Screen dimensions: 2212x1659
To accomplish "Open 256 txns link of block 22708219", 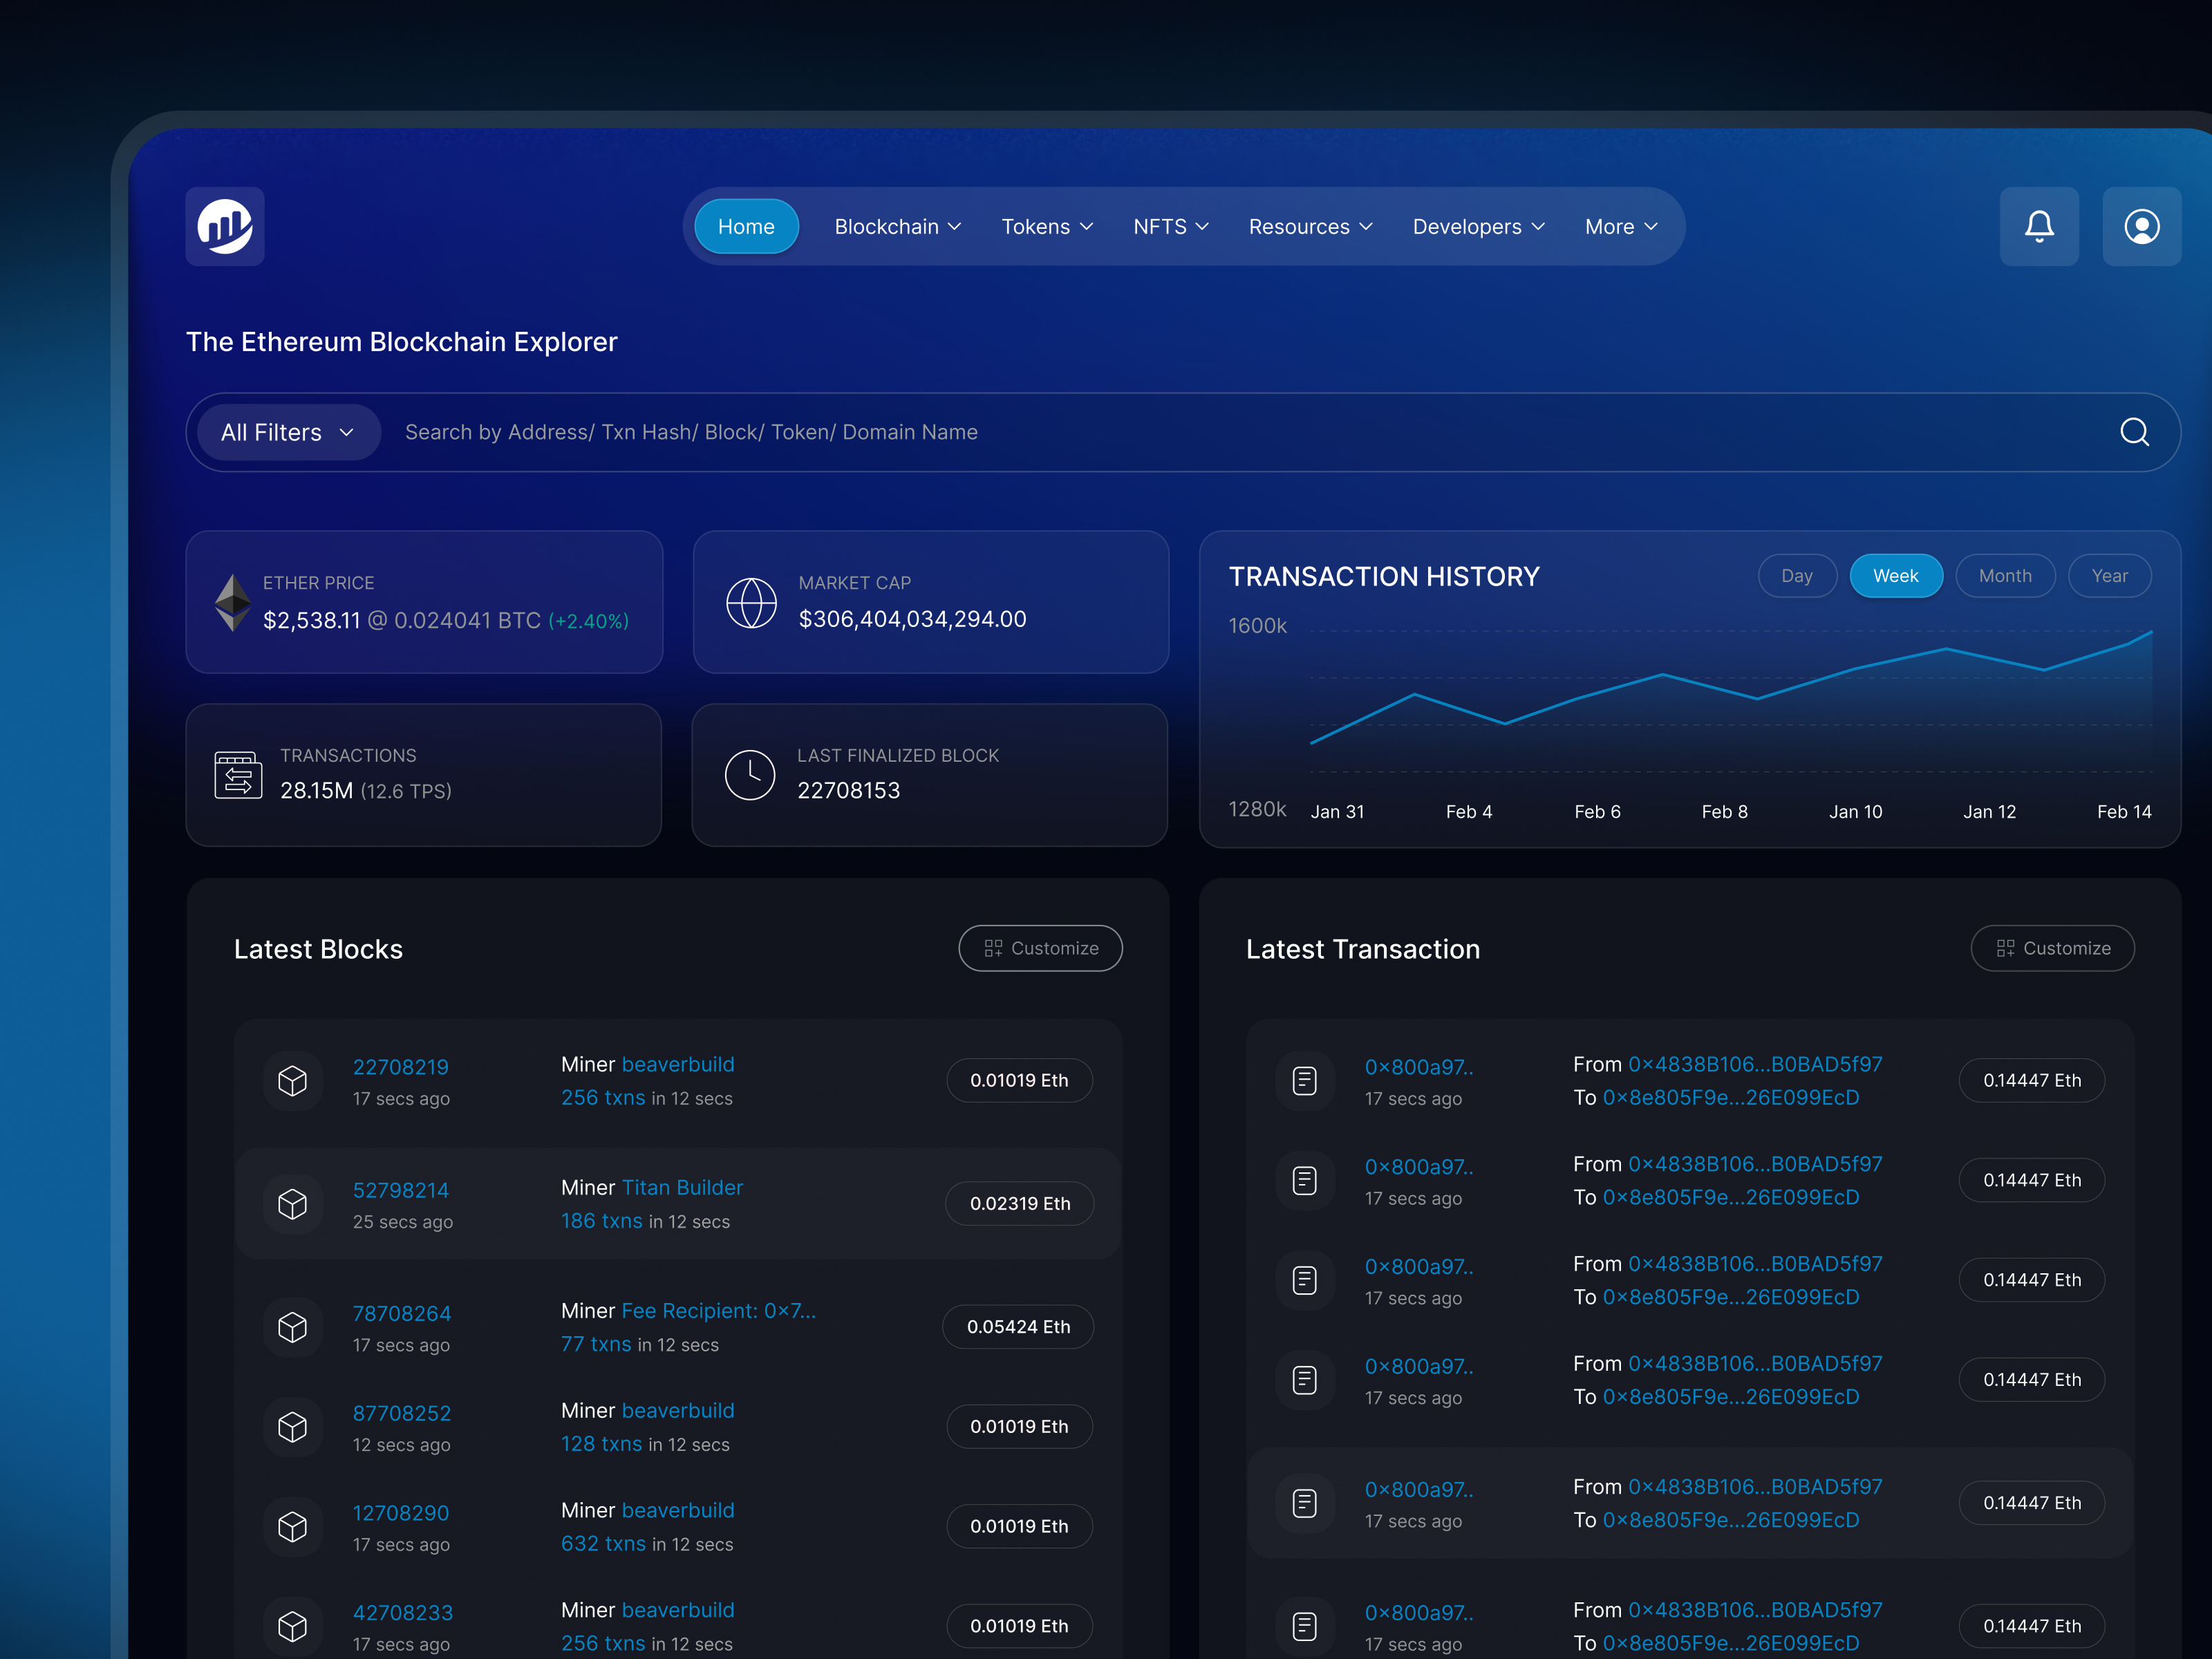I will coord(603,1097).
